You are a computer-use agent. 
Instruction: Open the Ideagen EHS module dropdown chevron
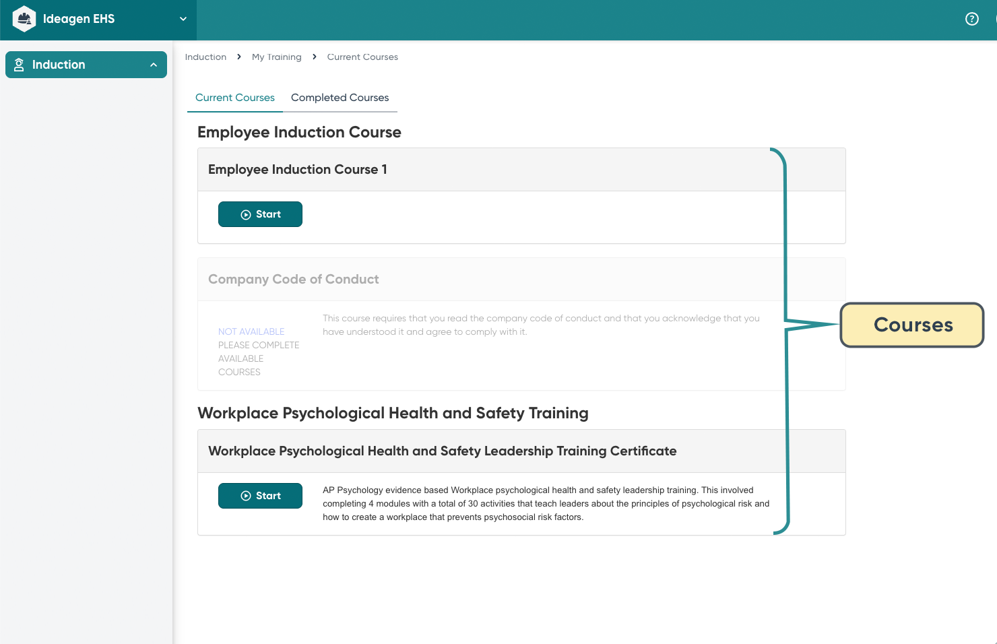coord(183,19)
